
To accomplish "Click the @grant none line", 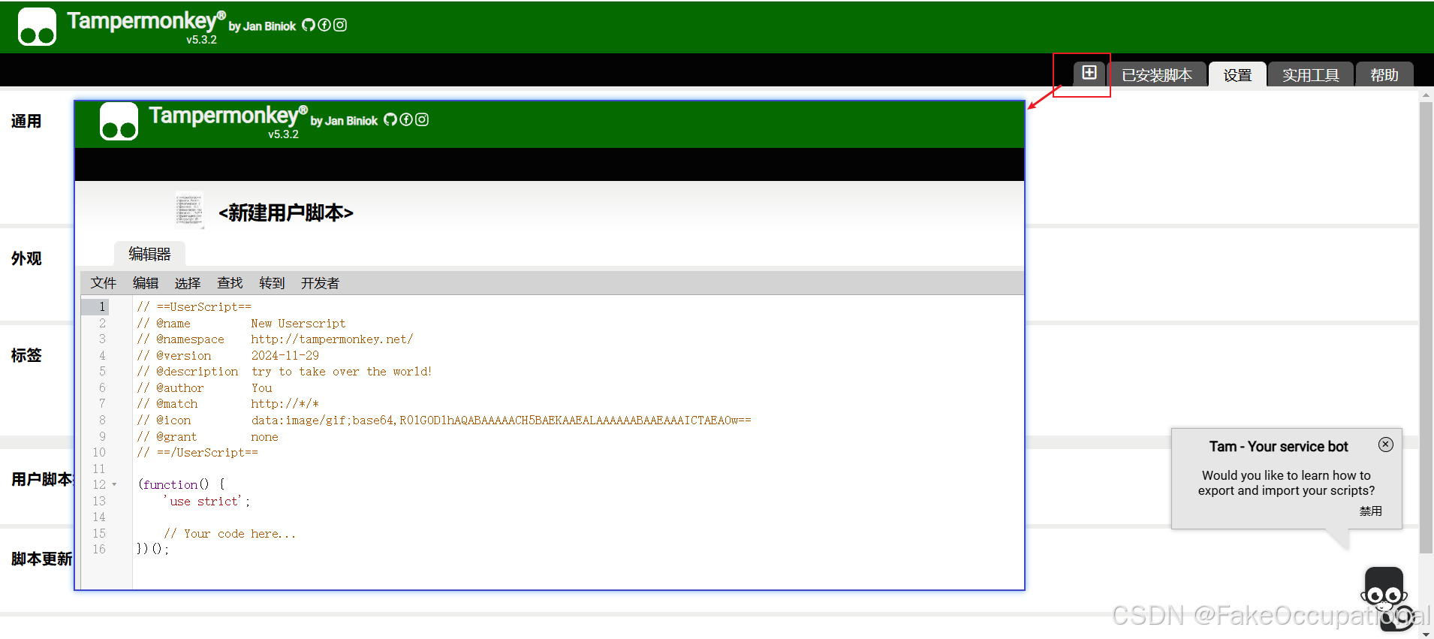I will (x=207, y=437).
